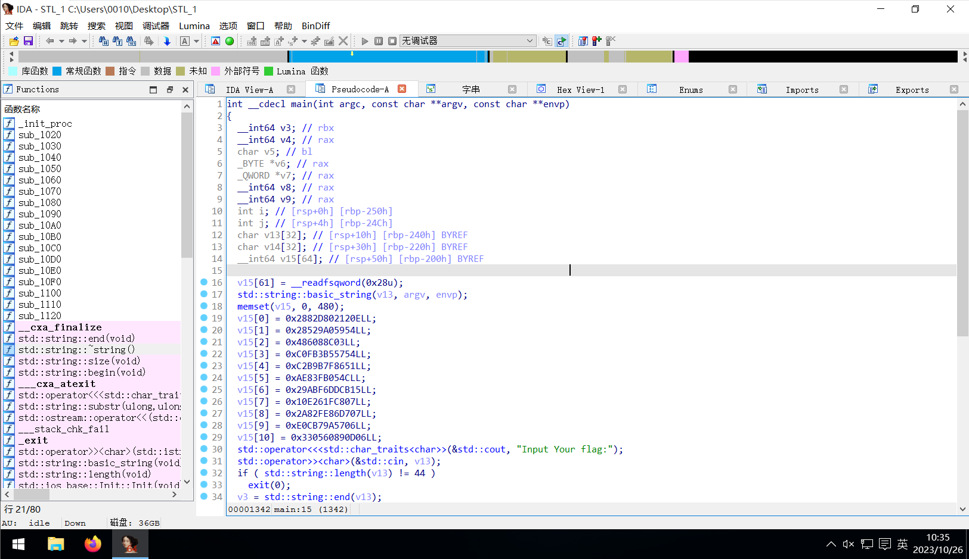Jump forward with the right arrow icon
This screenshot has height=559, width=969.
pos(73,41)
